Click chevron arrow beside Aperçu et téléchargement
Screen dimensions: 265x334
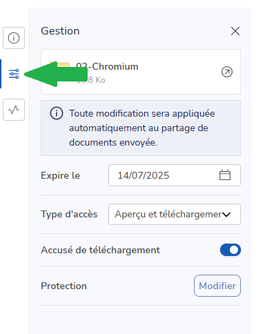[226, 215]
